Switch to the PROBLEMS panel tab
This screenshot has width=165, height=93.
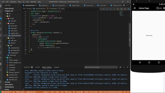27,67
